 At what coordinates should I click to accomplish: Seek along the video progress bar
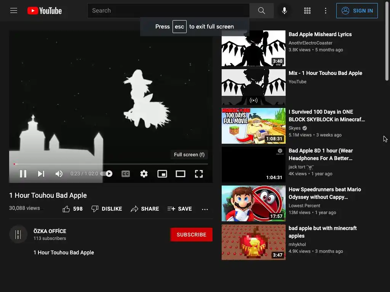point(111,164)
